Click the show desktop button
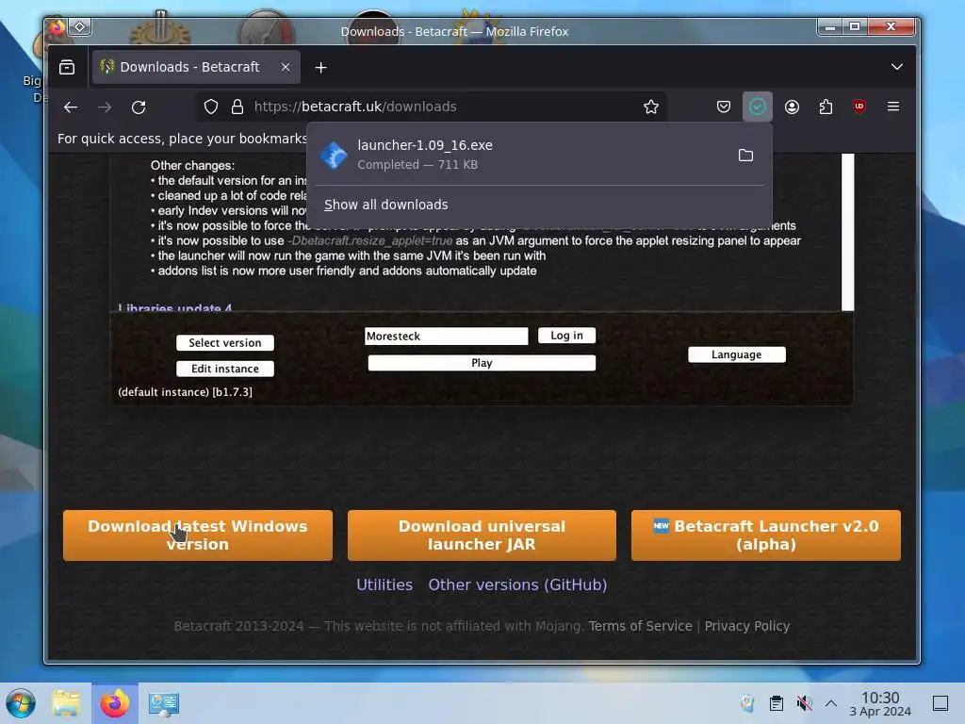The width and height of the screenshot is (965, 724). pos(940,703)
